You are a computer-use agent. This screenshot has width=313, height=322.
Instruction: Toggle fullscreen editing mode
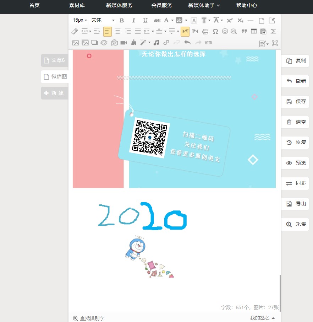[x=275, y=43]
